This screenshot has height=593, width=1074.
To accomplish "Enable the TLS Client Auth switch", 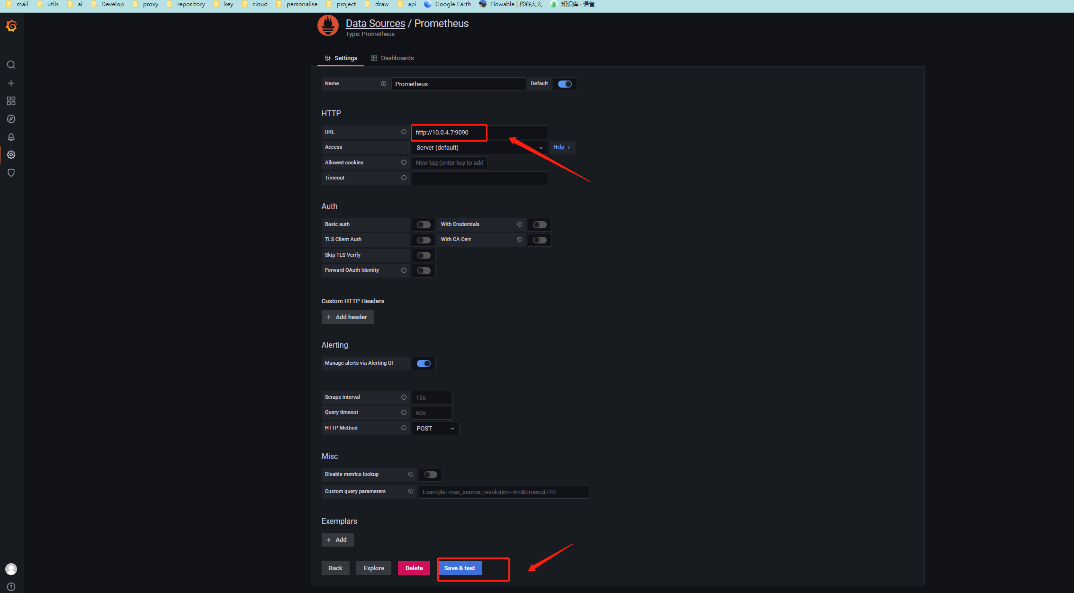I will pos(424,240).
